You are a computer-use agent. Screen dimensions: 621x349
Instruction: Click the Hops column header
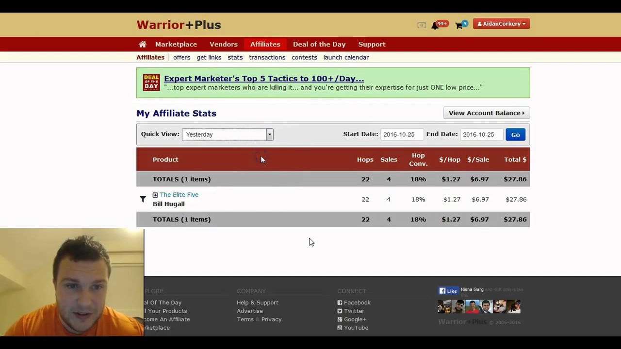click(365, 159)
